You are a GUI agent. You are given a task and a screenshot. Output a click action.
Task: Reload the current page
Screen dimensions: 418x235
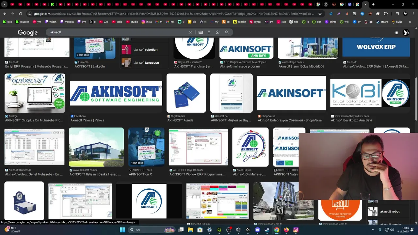coord(20,14)
